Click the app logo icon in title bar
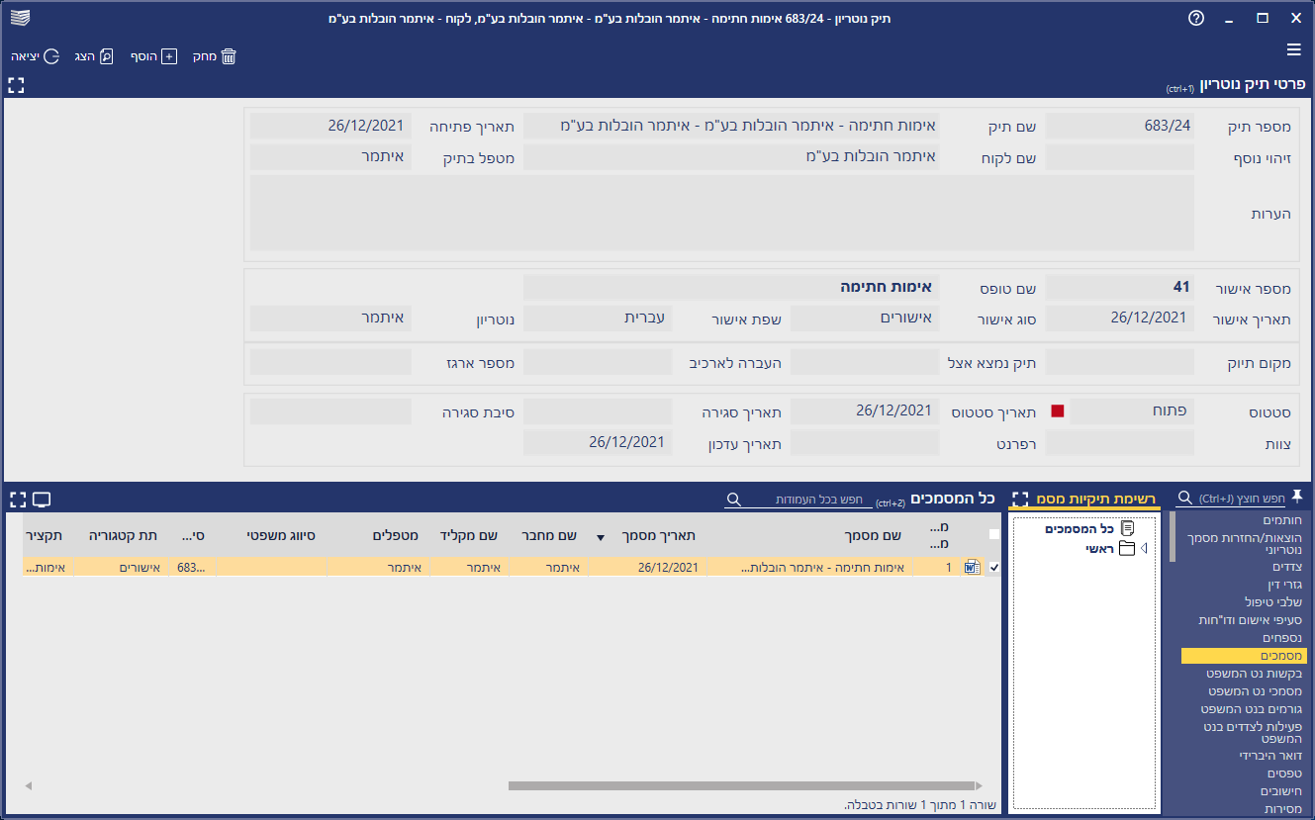 click(20, 18)
